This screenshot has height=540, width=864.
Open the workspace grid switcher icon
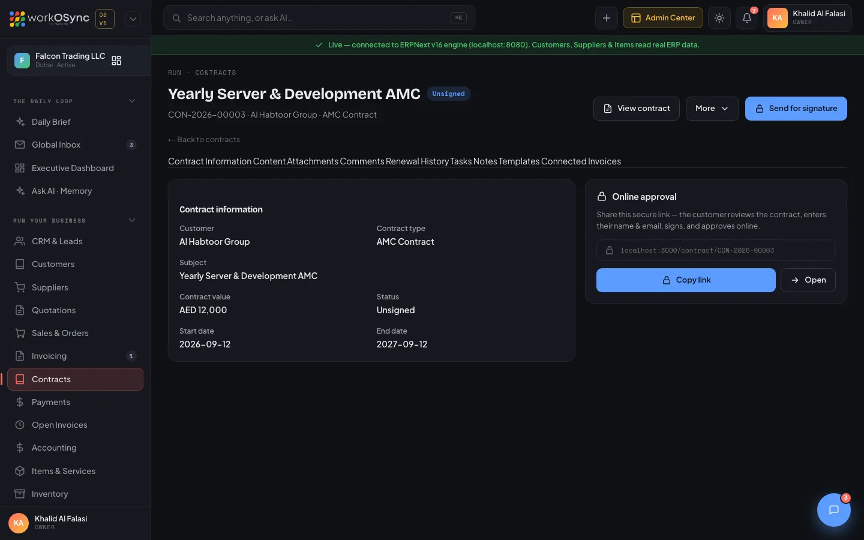(x=116, y=61)
